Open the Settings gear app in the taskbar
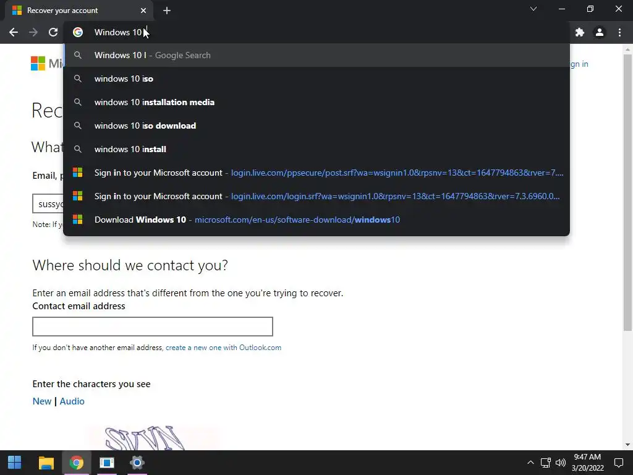The image size is (633, 475). [137, 463]
